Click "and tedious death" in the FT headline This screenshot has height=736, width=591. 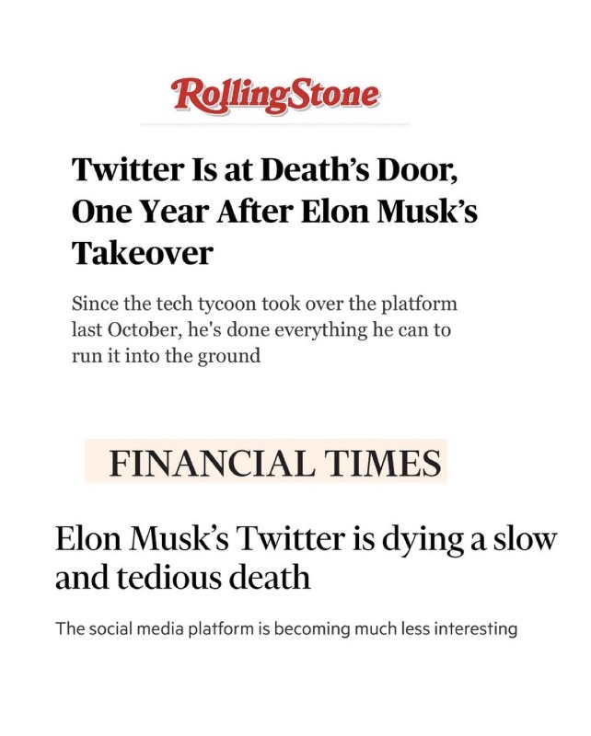pos(182,579)
